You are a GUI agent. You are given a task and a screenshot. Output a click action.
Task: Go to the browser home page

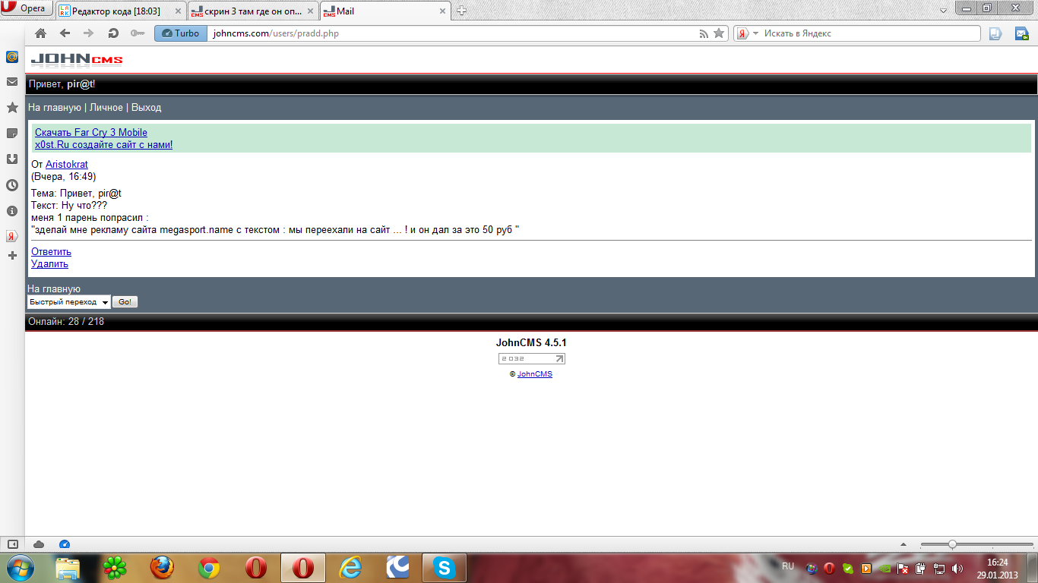(41, 33)
